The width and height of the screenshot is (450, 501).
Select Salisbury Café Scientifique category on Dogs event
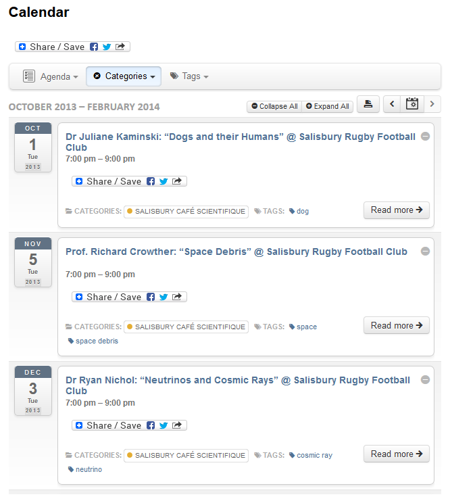(x=186, y=211)
